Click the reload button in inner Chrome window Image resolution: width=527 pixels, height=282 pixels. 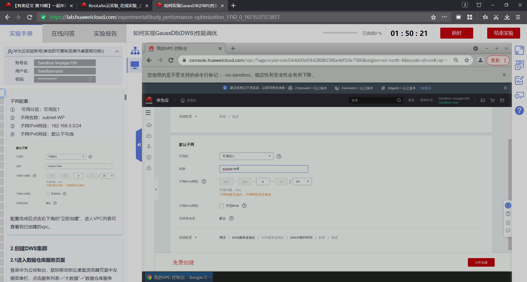click(x=171, y=60)
